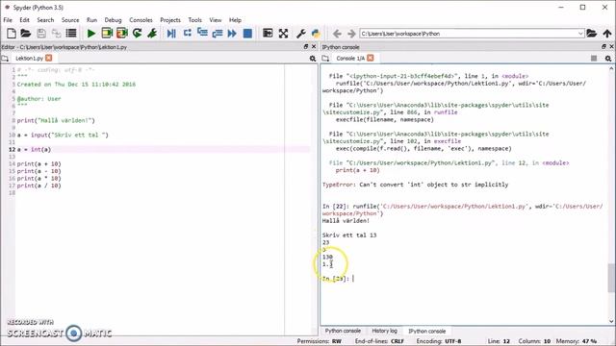The image size is (616, 346).
Task: Undock the Editor pane
Action: [306, 47]
